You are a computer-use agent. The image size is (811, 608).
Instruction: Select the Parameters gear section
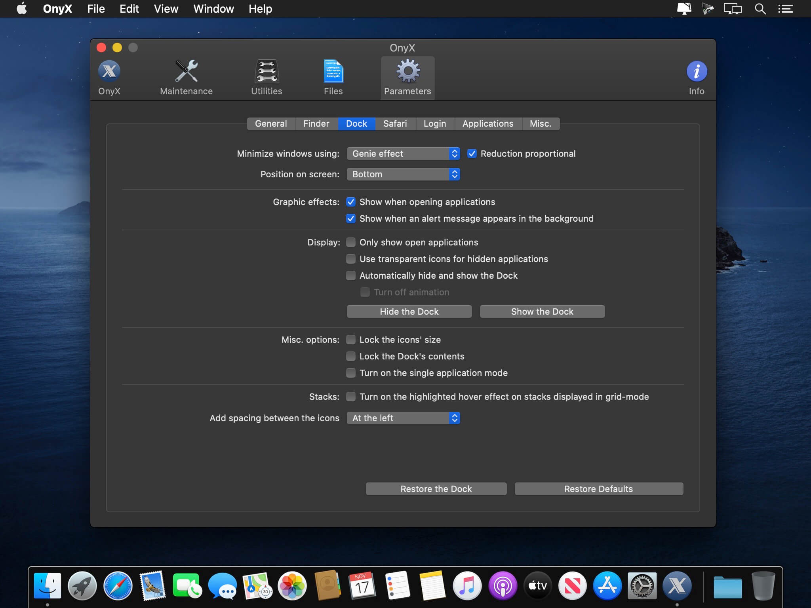click(407, 78)
